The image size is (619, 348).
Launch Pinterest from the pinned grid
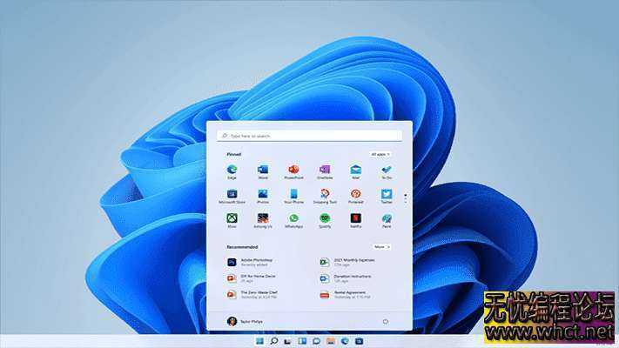pyautogui.click(x=355, y=194)
